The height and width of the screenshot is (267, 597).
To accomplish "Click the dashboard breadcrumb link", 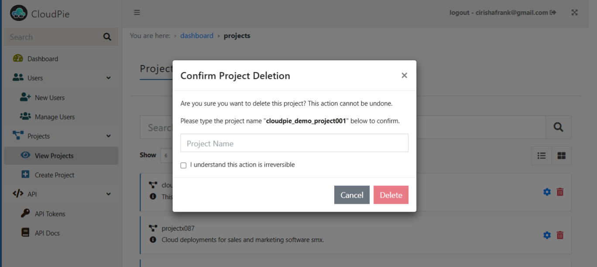I will tap(197, 36).
